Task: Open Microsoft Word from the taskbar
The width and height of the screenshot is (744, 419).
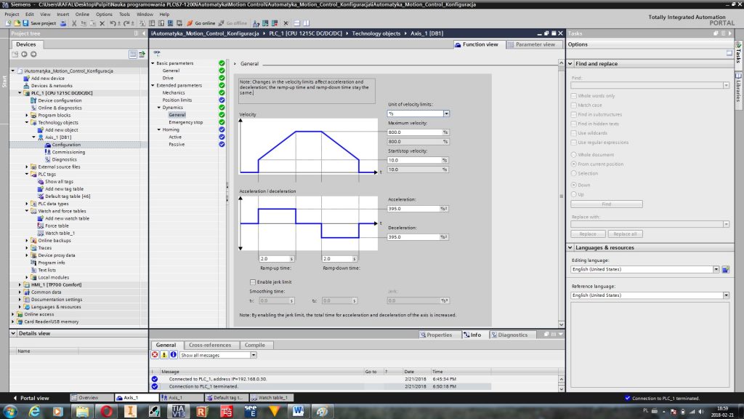Action: coord(298,411)
